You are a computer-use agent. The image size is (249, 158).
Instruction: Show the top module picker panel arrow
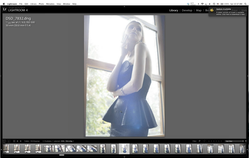click(x=124, y=6)
